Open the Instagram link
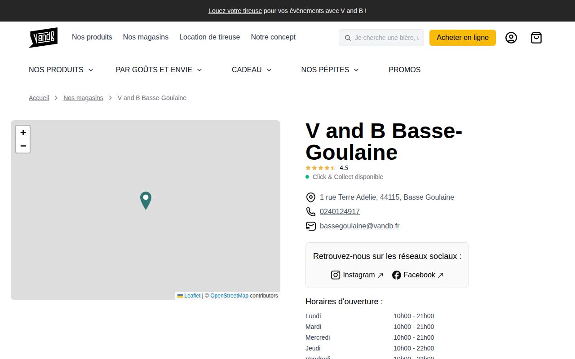 357,275
